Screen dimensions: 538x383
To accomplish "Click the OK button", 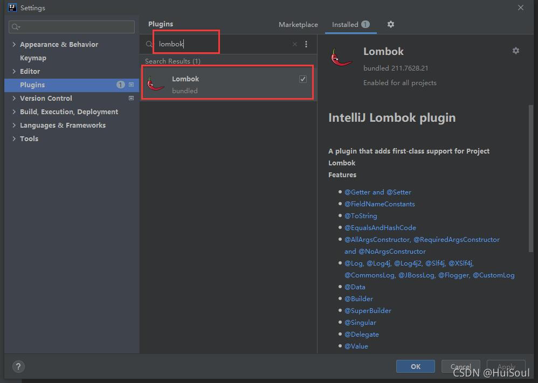I will (x=416, y=366).
